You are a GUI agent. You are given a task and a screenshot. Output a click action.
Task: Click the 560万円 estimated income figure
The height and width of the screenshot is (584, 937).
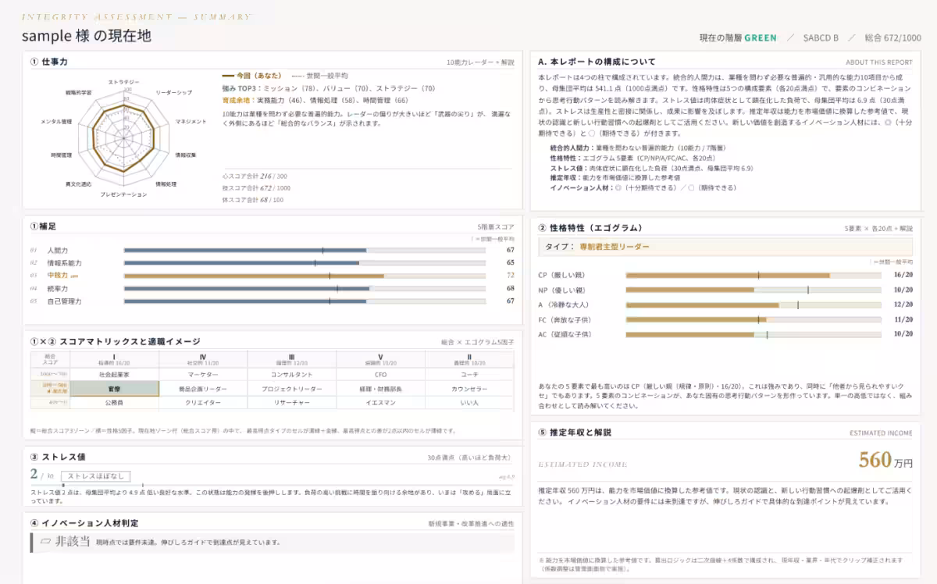(885, 460)
